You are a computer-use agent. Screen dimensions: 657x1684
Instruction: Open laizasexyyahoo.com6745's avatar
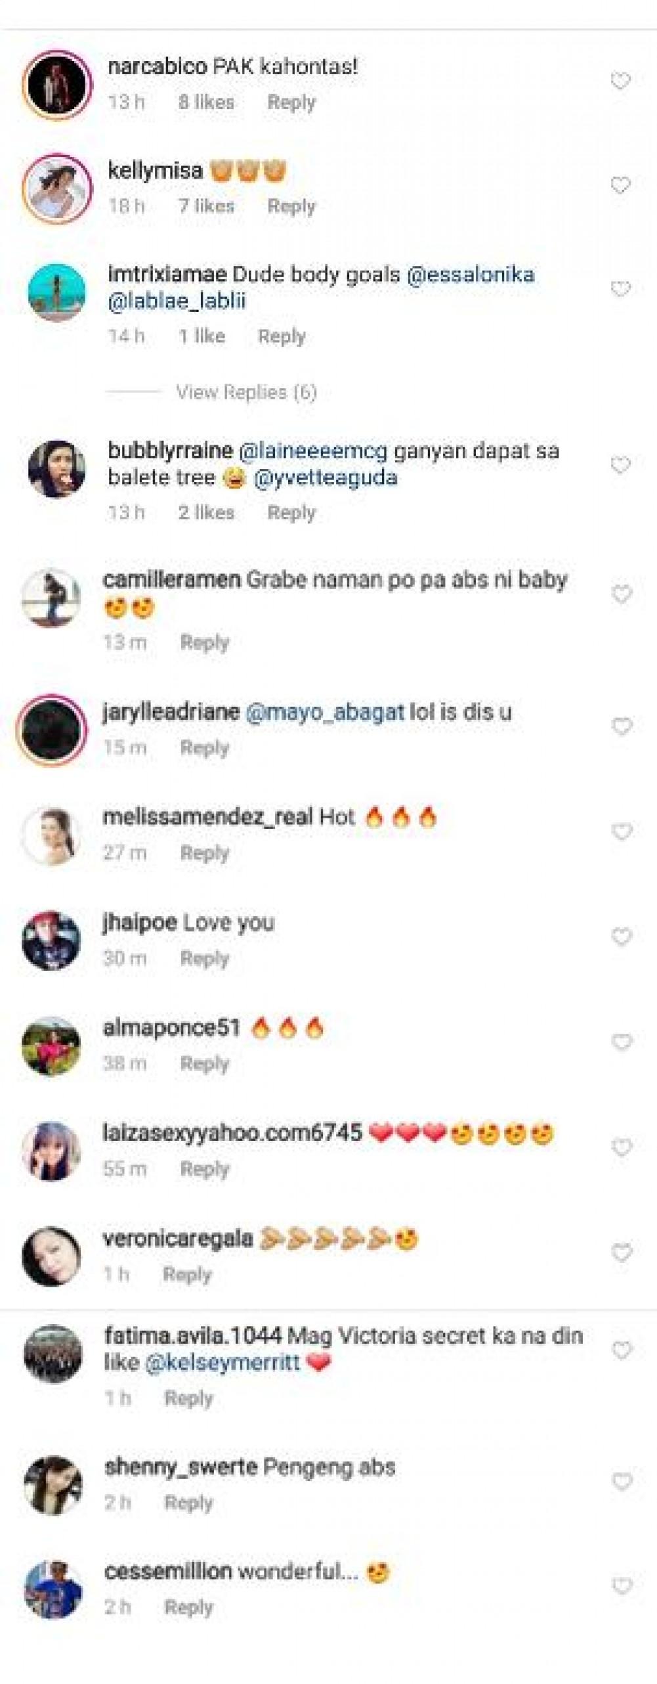[x=51, y=1151]
